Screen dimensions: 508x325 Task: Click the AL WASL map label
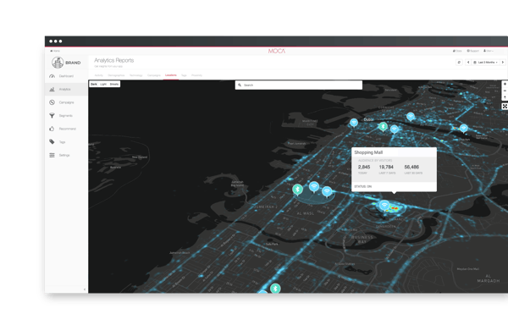click(x=305, y=213)
